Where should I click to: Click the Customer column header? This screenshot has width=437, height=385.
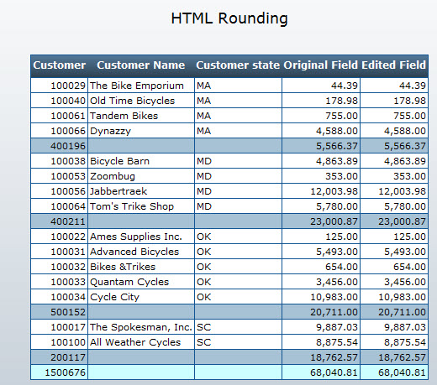60,65
